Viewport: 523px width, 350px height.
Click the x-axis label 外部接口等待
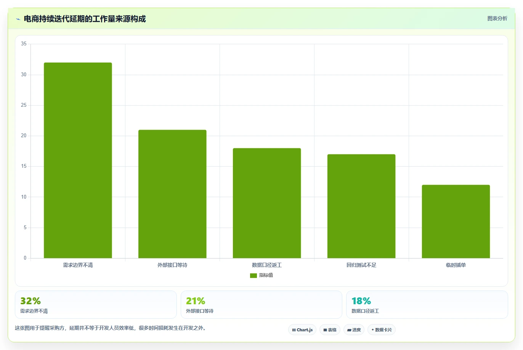(172, 265)
